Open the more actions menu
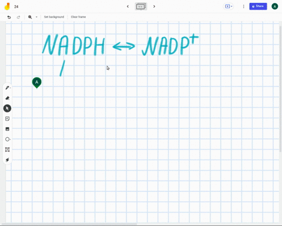 (243, 6)
